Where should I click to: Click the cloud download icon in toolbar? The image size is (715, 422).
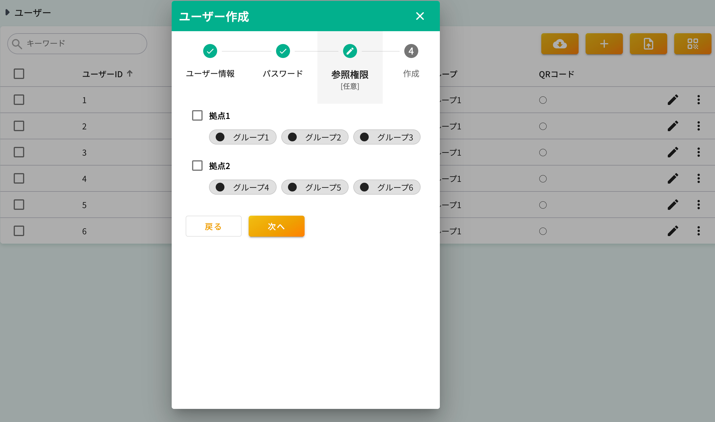tap(560, 44)
